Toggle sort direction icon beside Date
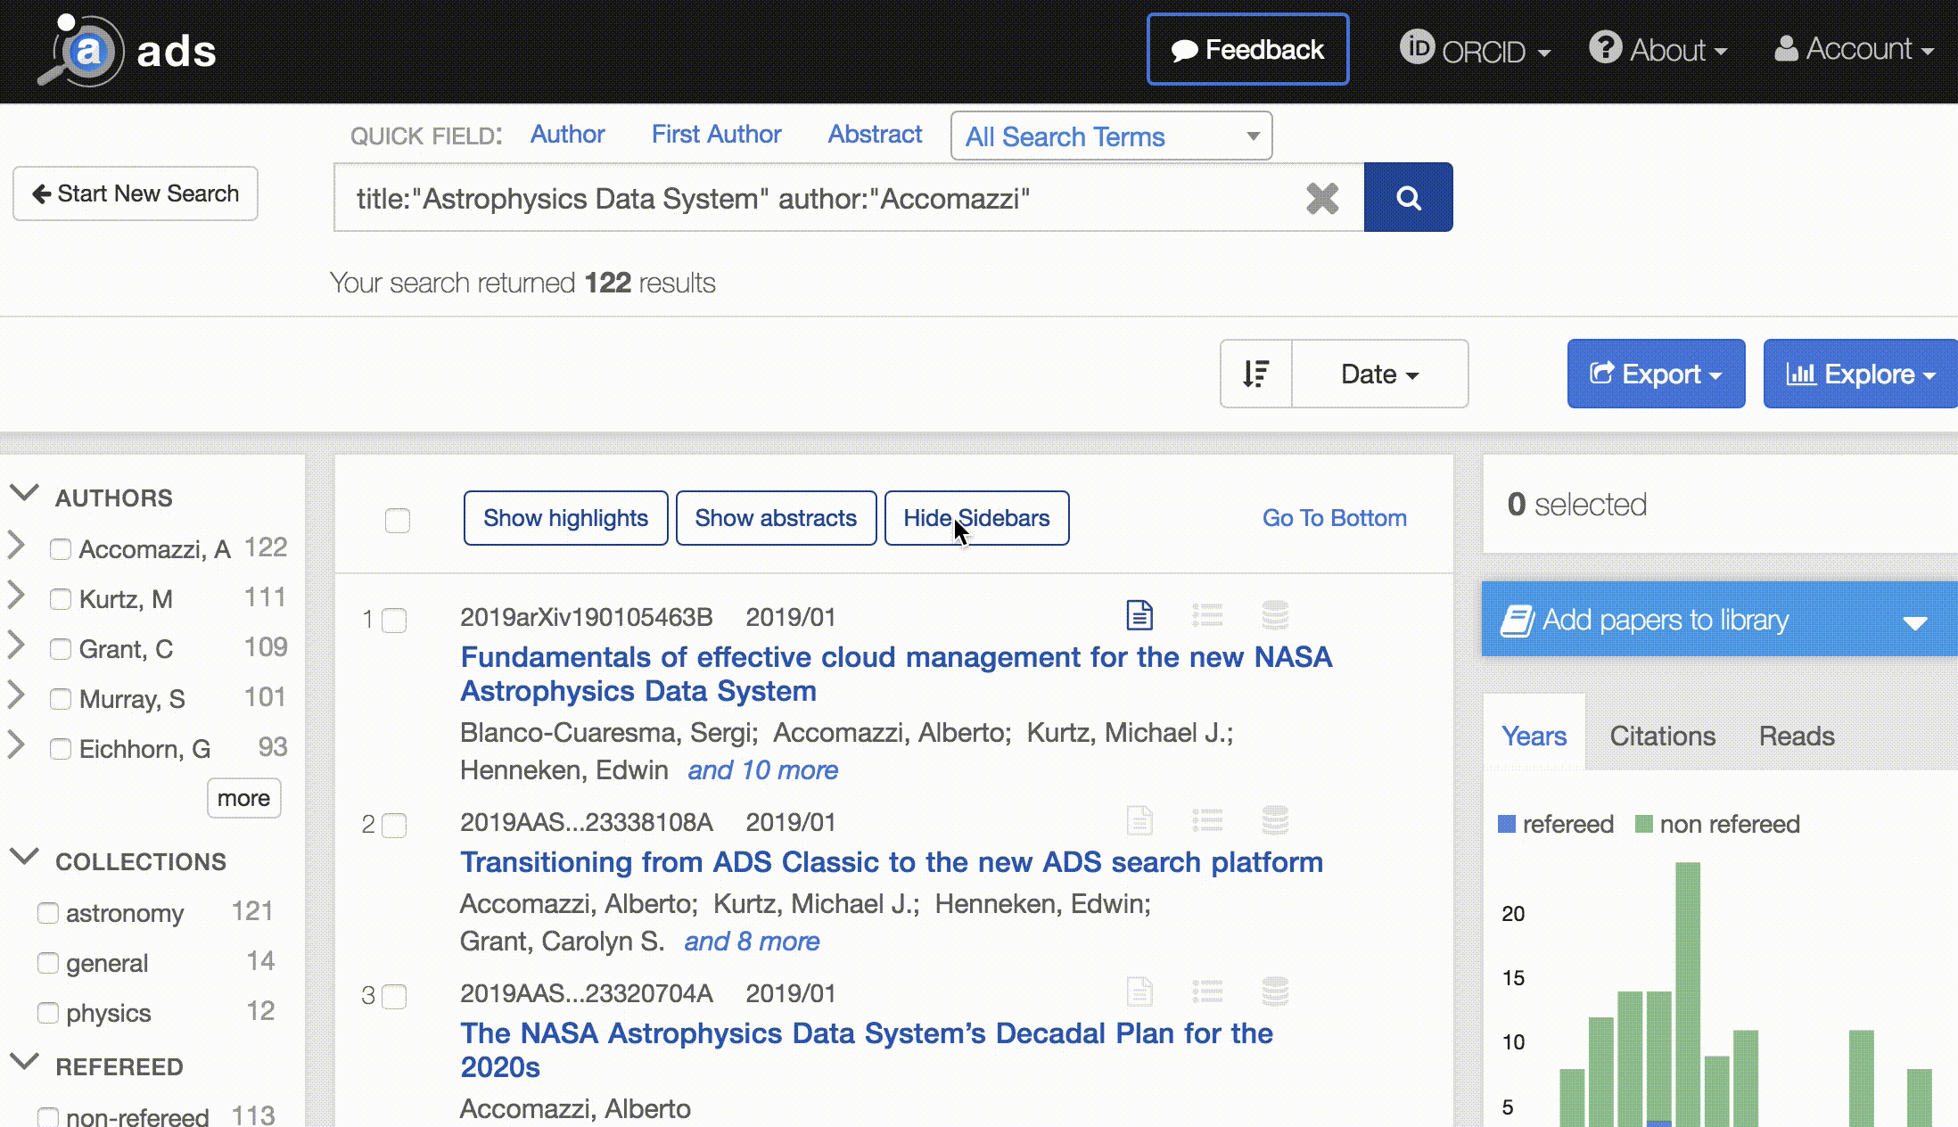The height and width of the screenshot is (1127, 1958). point(1255,374)
